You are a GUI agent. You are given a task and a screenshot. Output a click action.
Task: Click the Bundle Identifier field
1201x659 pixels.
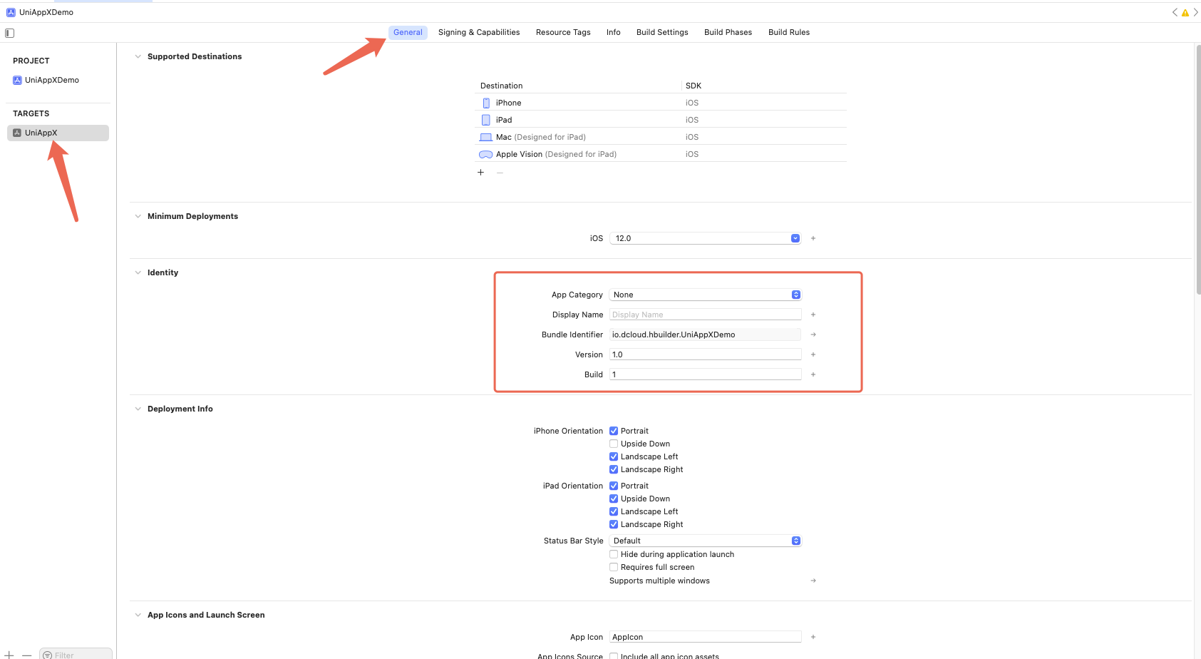click(706, 334)
